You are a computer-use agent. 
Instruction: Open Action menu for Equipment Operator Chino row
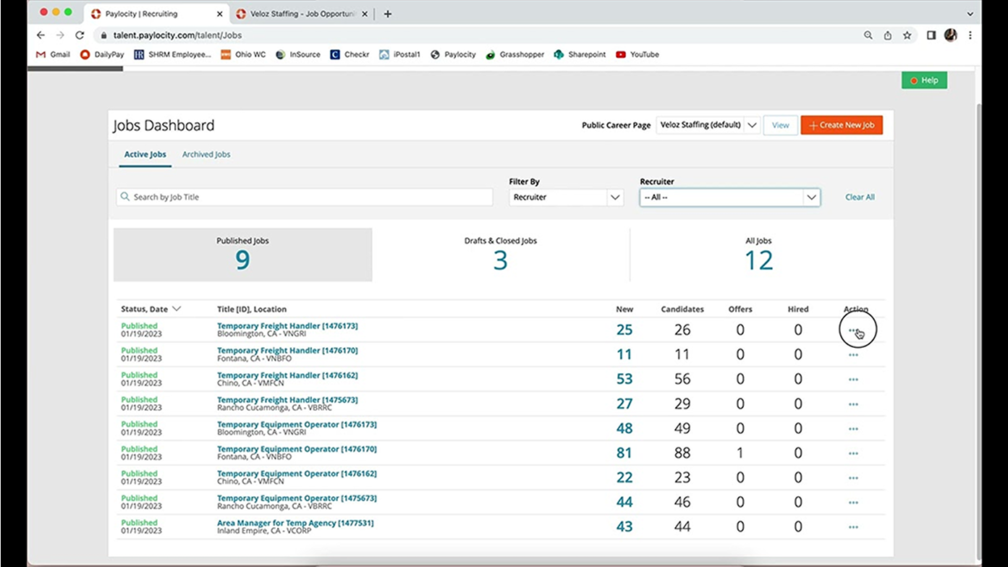pos(853,477)
